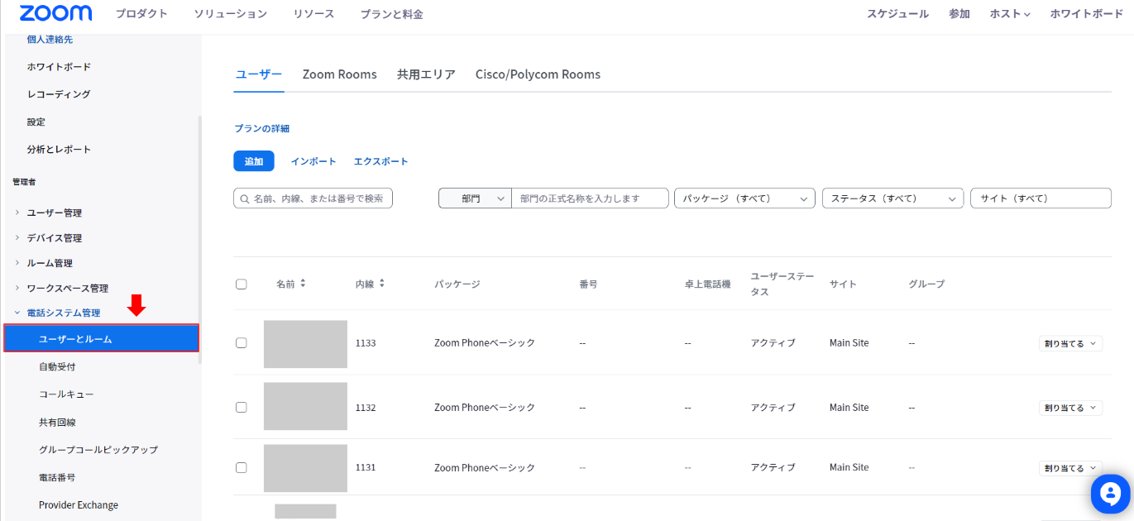
Task: Switch to the Zoom Rooms tab
Action: [x=339, y=74]
